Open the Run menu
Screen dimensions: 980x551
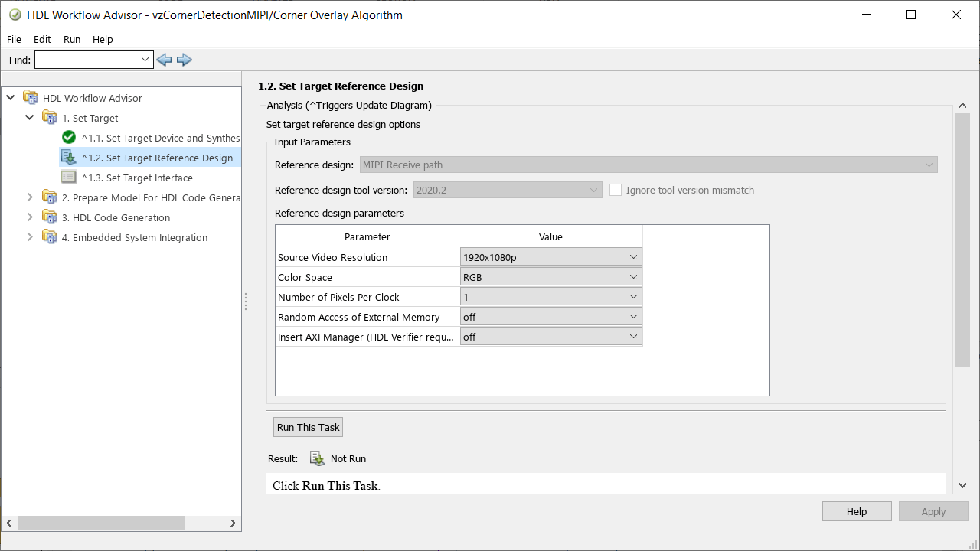(72, 39)
